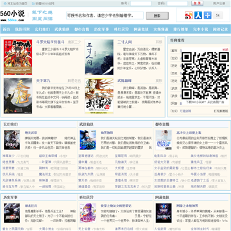The height and width of the screenshot is (231, 231).
Task: Open 历史军事 in the navigation bar
Action: (x=101, y=30)
